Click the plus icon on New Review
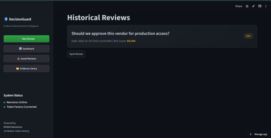271x138 pixels. [x=20, y=39]
